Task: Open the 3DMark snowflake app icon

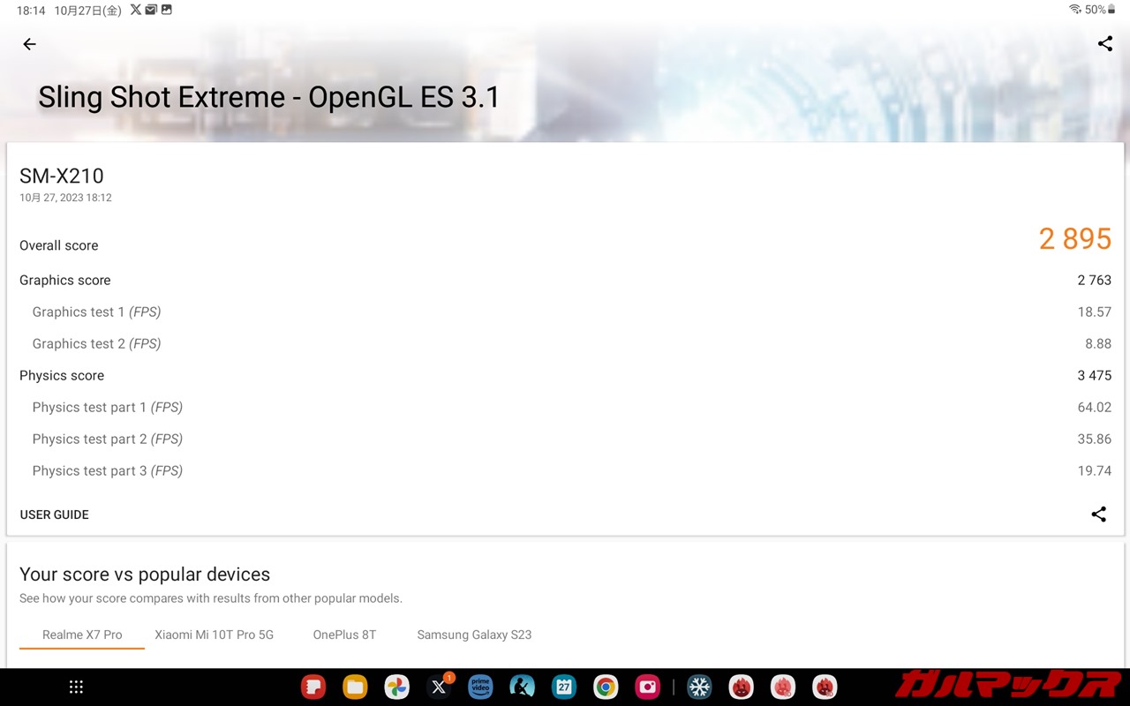Action: tap(699, 687)
